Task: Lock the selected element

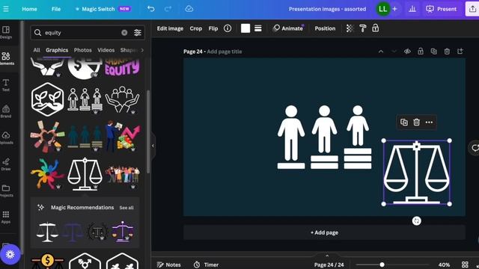Action: 376,28
